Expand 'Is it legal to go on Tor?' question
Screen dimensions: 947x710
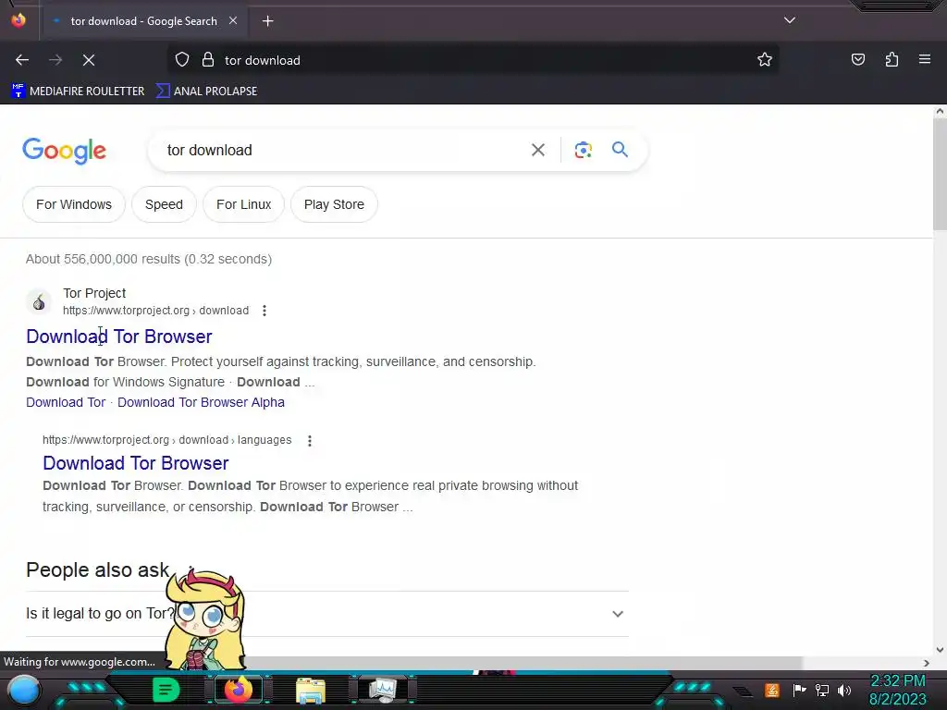coord(327,614)
